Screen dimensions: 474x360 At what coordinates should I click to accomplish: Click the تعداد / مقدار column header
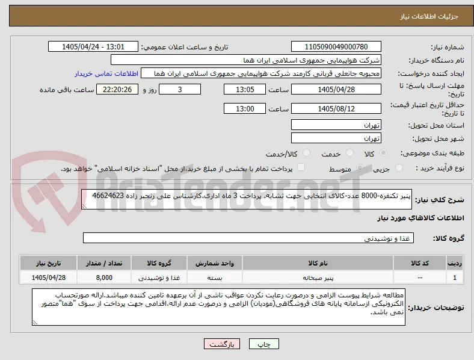(x=104, y=263)
